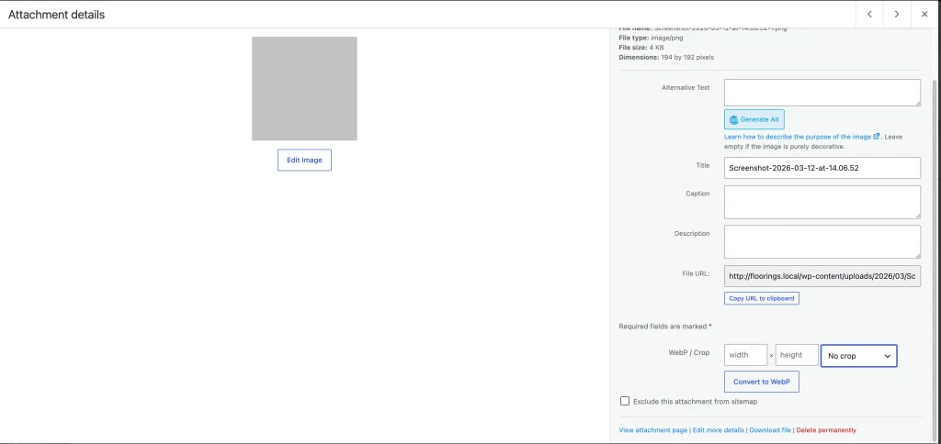This screenshot has height=444, width=941.
Task: Open the Edit more details link
Action: pyautogui.click(x=719, y=430)
